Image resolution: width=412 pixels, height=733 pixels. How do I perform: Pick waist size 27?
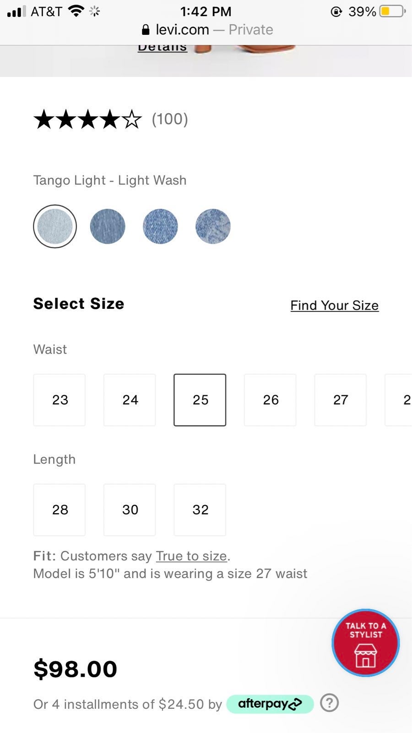[x=340, y=400]
